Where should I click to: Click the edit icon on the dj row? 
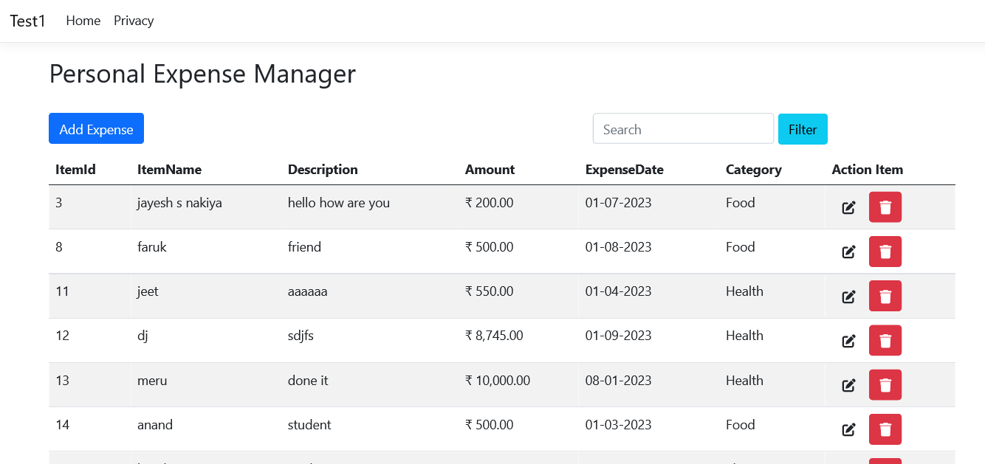coord(848,340)
